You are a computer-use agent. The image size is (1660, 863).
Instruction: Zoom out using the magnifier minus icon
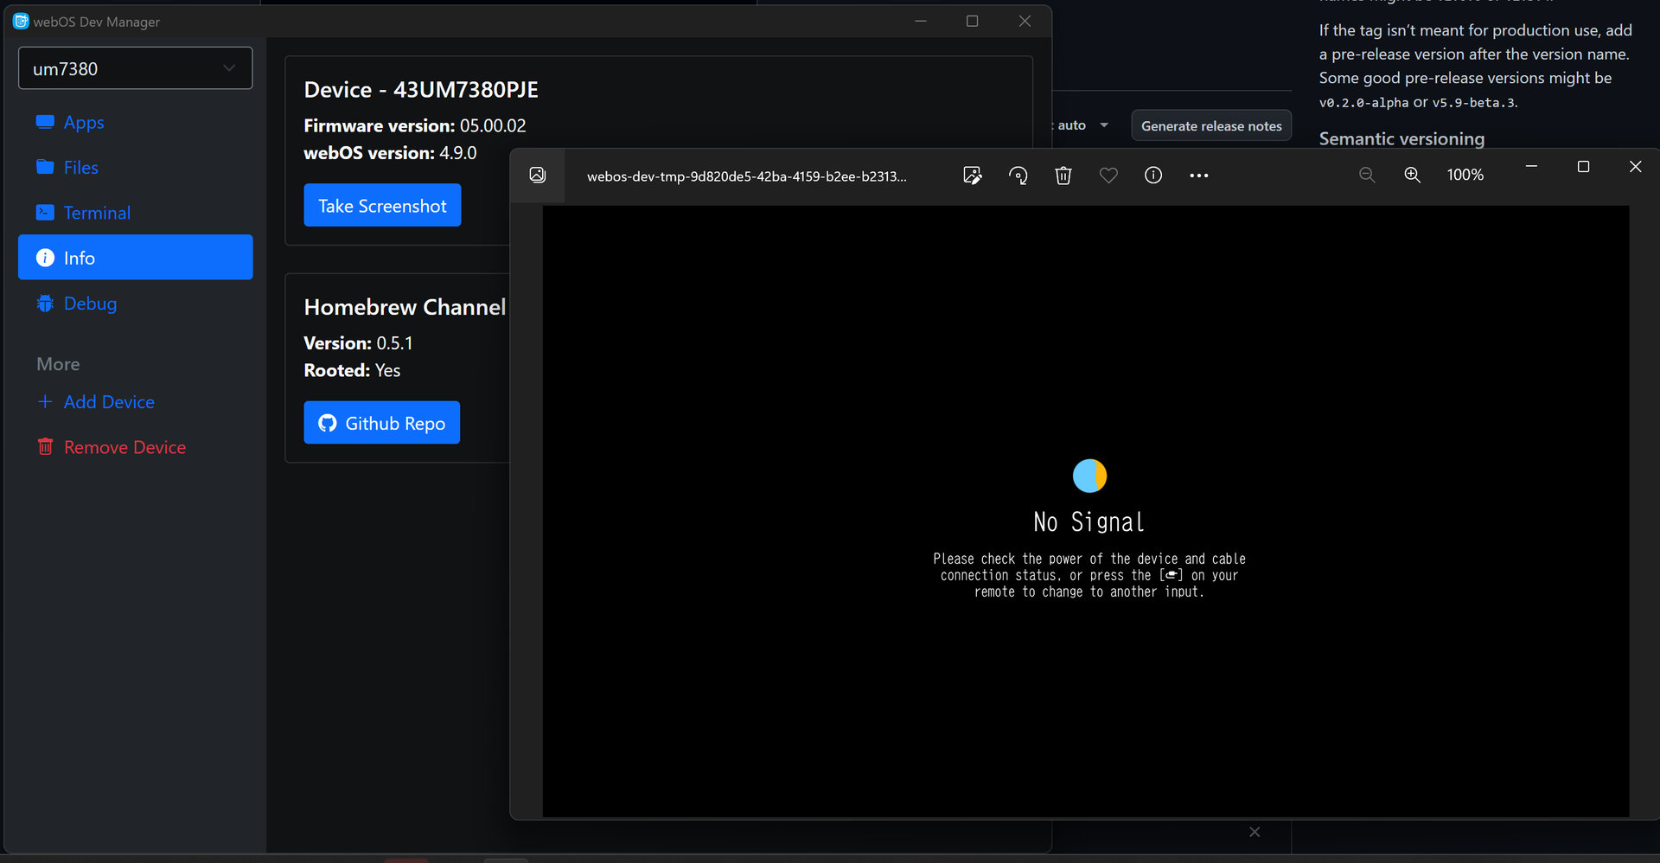1367,176
